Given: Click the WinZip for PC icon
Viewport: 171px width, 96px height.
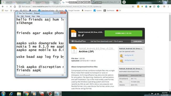Looking at the screenshot, I should [122, 56].
